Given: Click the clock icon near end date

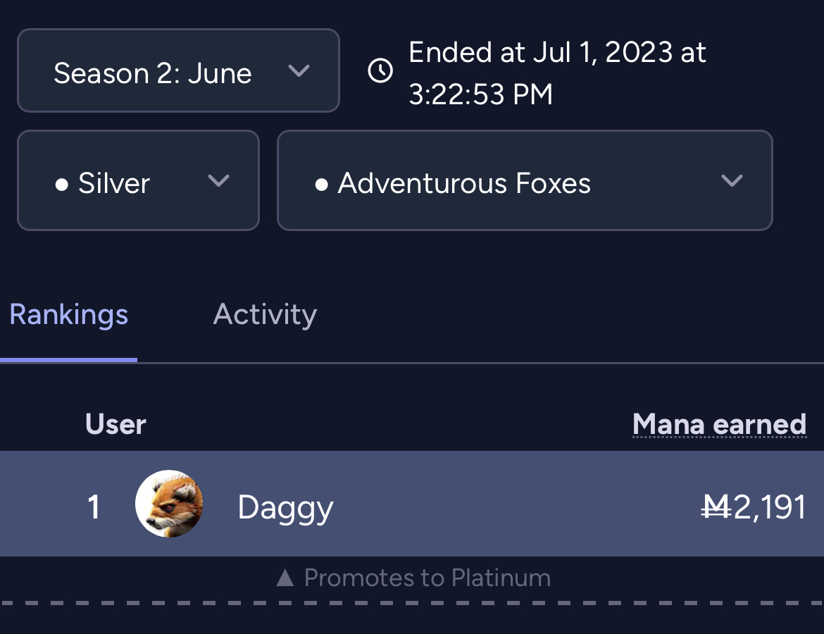Looking at the screenshot, I should [380, 70].
